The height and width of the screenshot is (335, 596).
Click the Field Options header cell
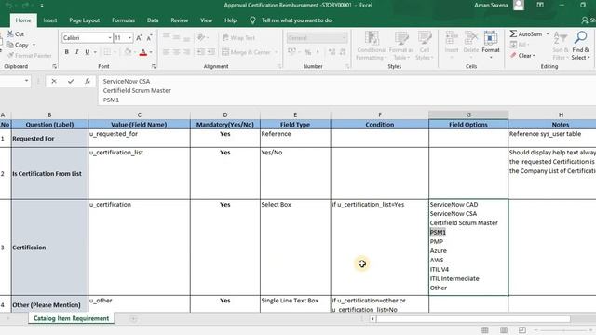tap(468, 124)
